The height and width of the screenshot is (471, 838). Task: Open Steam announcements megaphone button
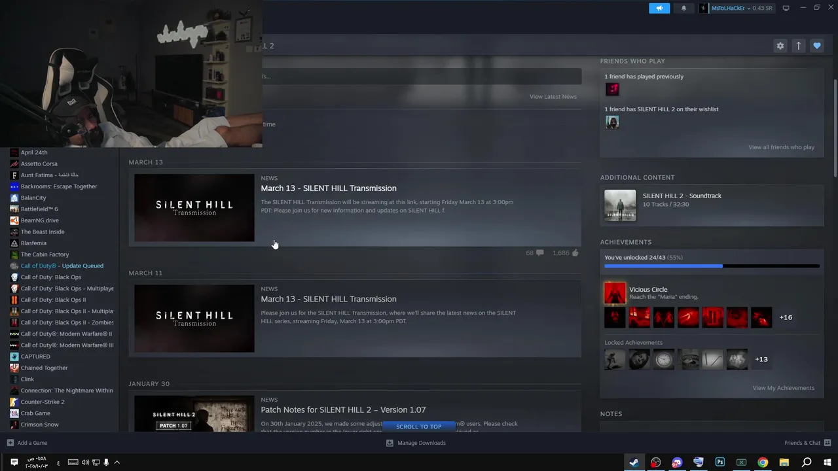tap(659, 9)
